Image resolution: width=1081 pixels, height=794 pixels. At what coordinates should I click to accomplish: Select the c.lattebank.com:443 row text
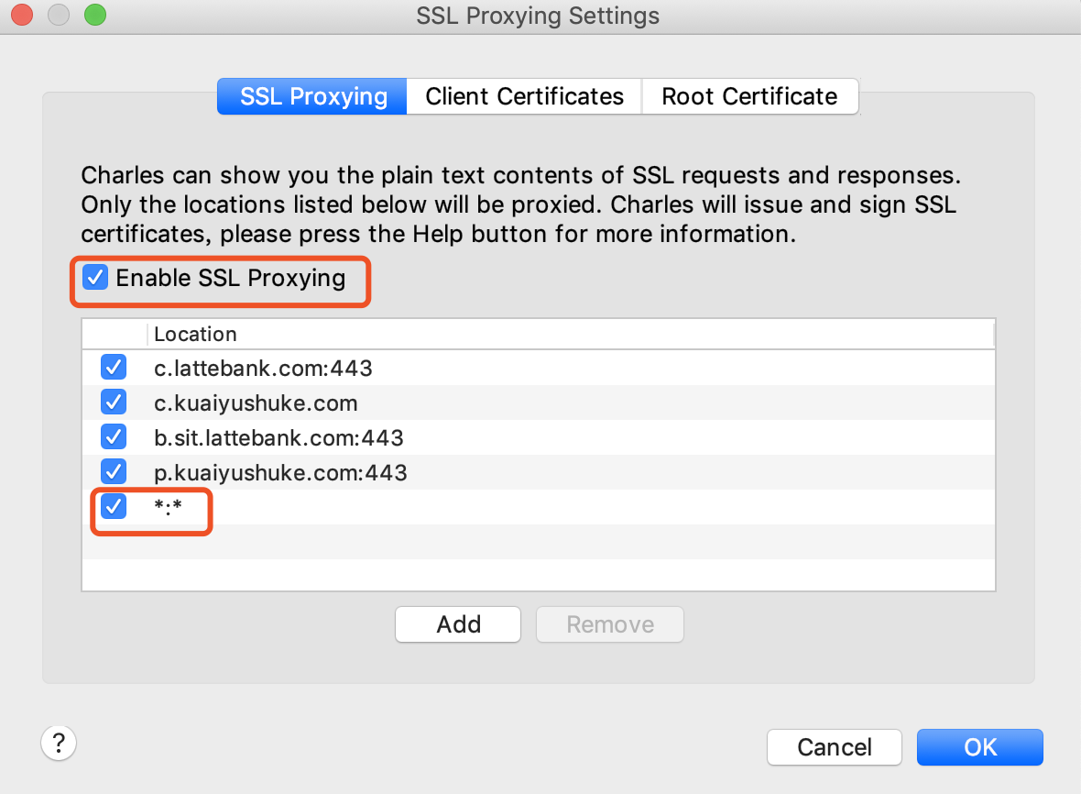coord(263,369)
